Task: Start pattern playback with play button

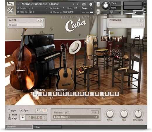Action: tap(23, 117)
